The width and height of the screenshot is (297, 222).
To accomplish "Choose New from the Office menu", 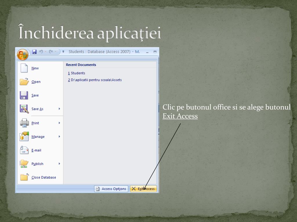I will pos(35,68).
